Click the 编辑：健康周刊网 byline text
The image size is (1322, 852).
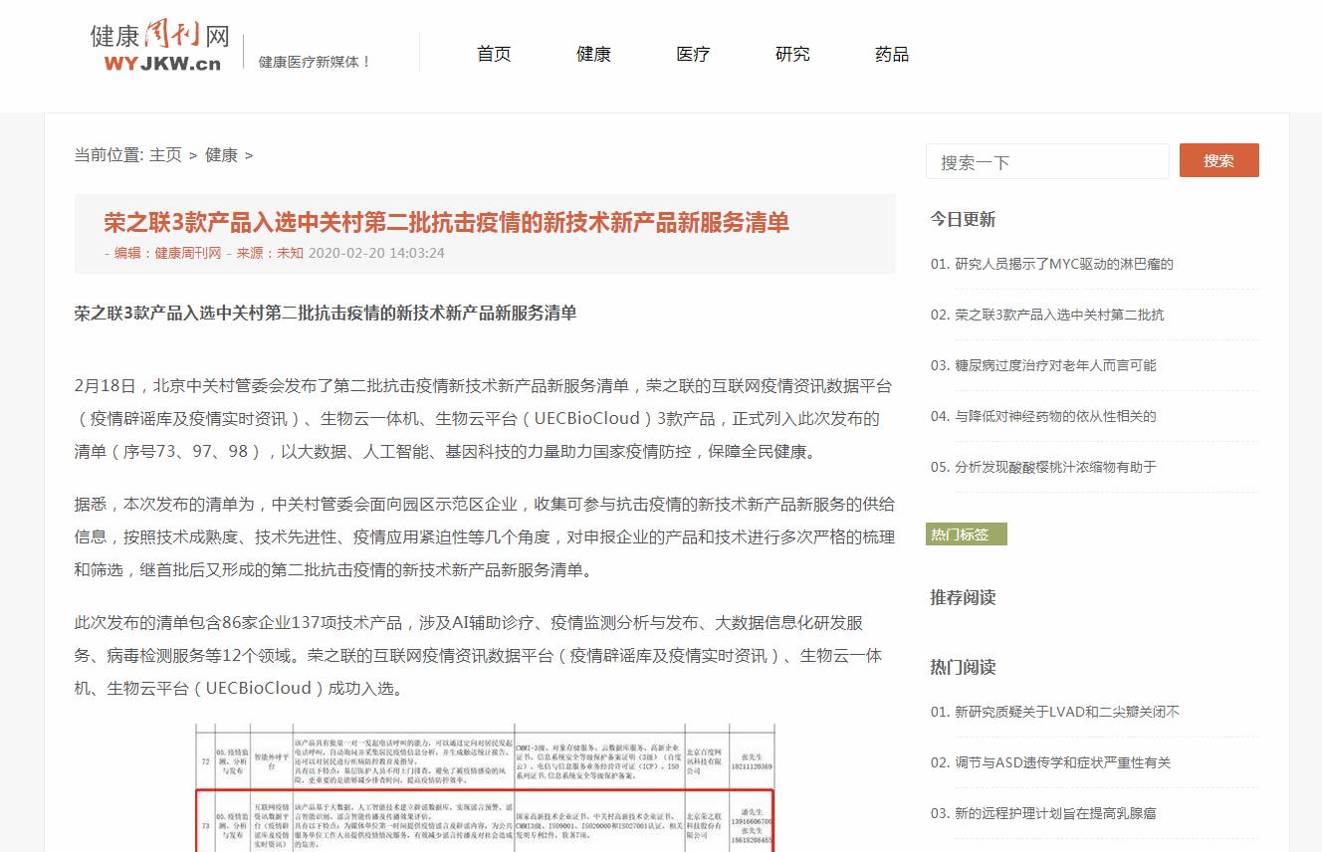167,253
